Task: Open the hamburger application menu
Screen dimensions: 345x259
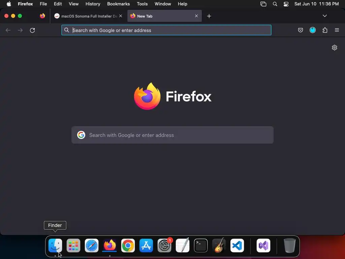Action: click(337, 30)
